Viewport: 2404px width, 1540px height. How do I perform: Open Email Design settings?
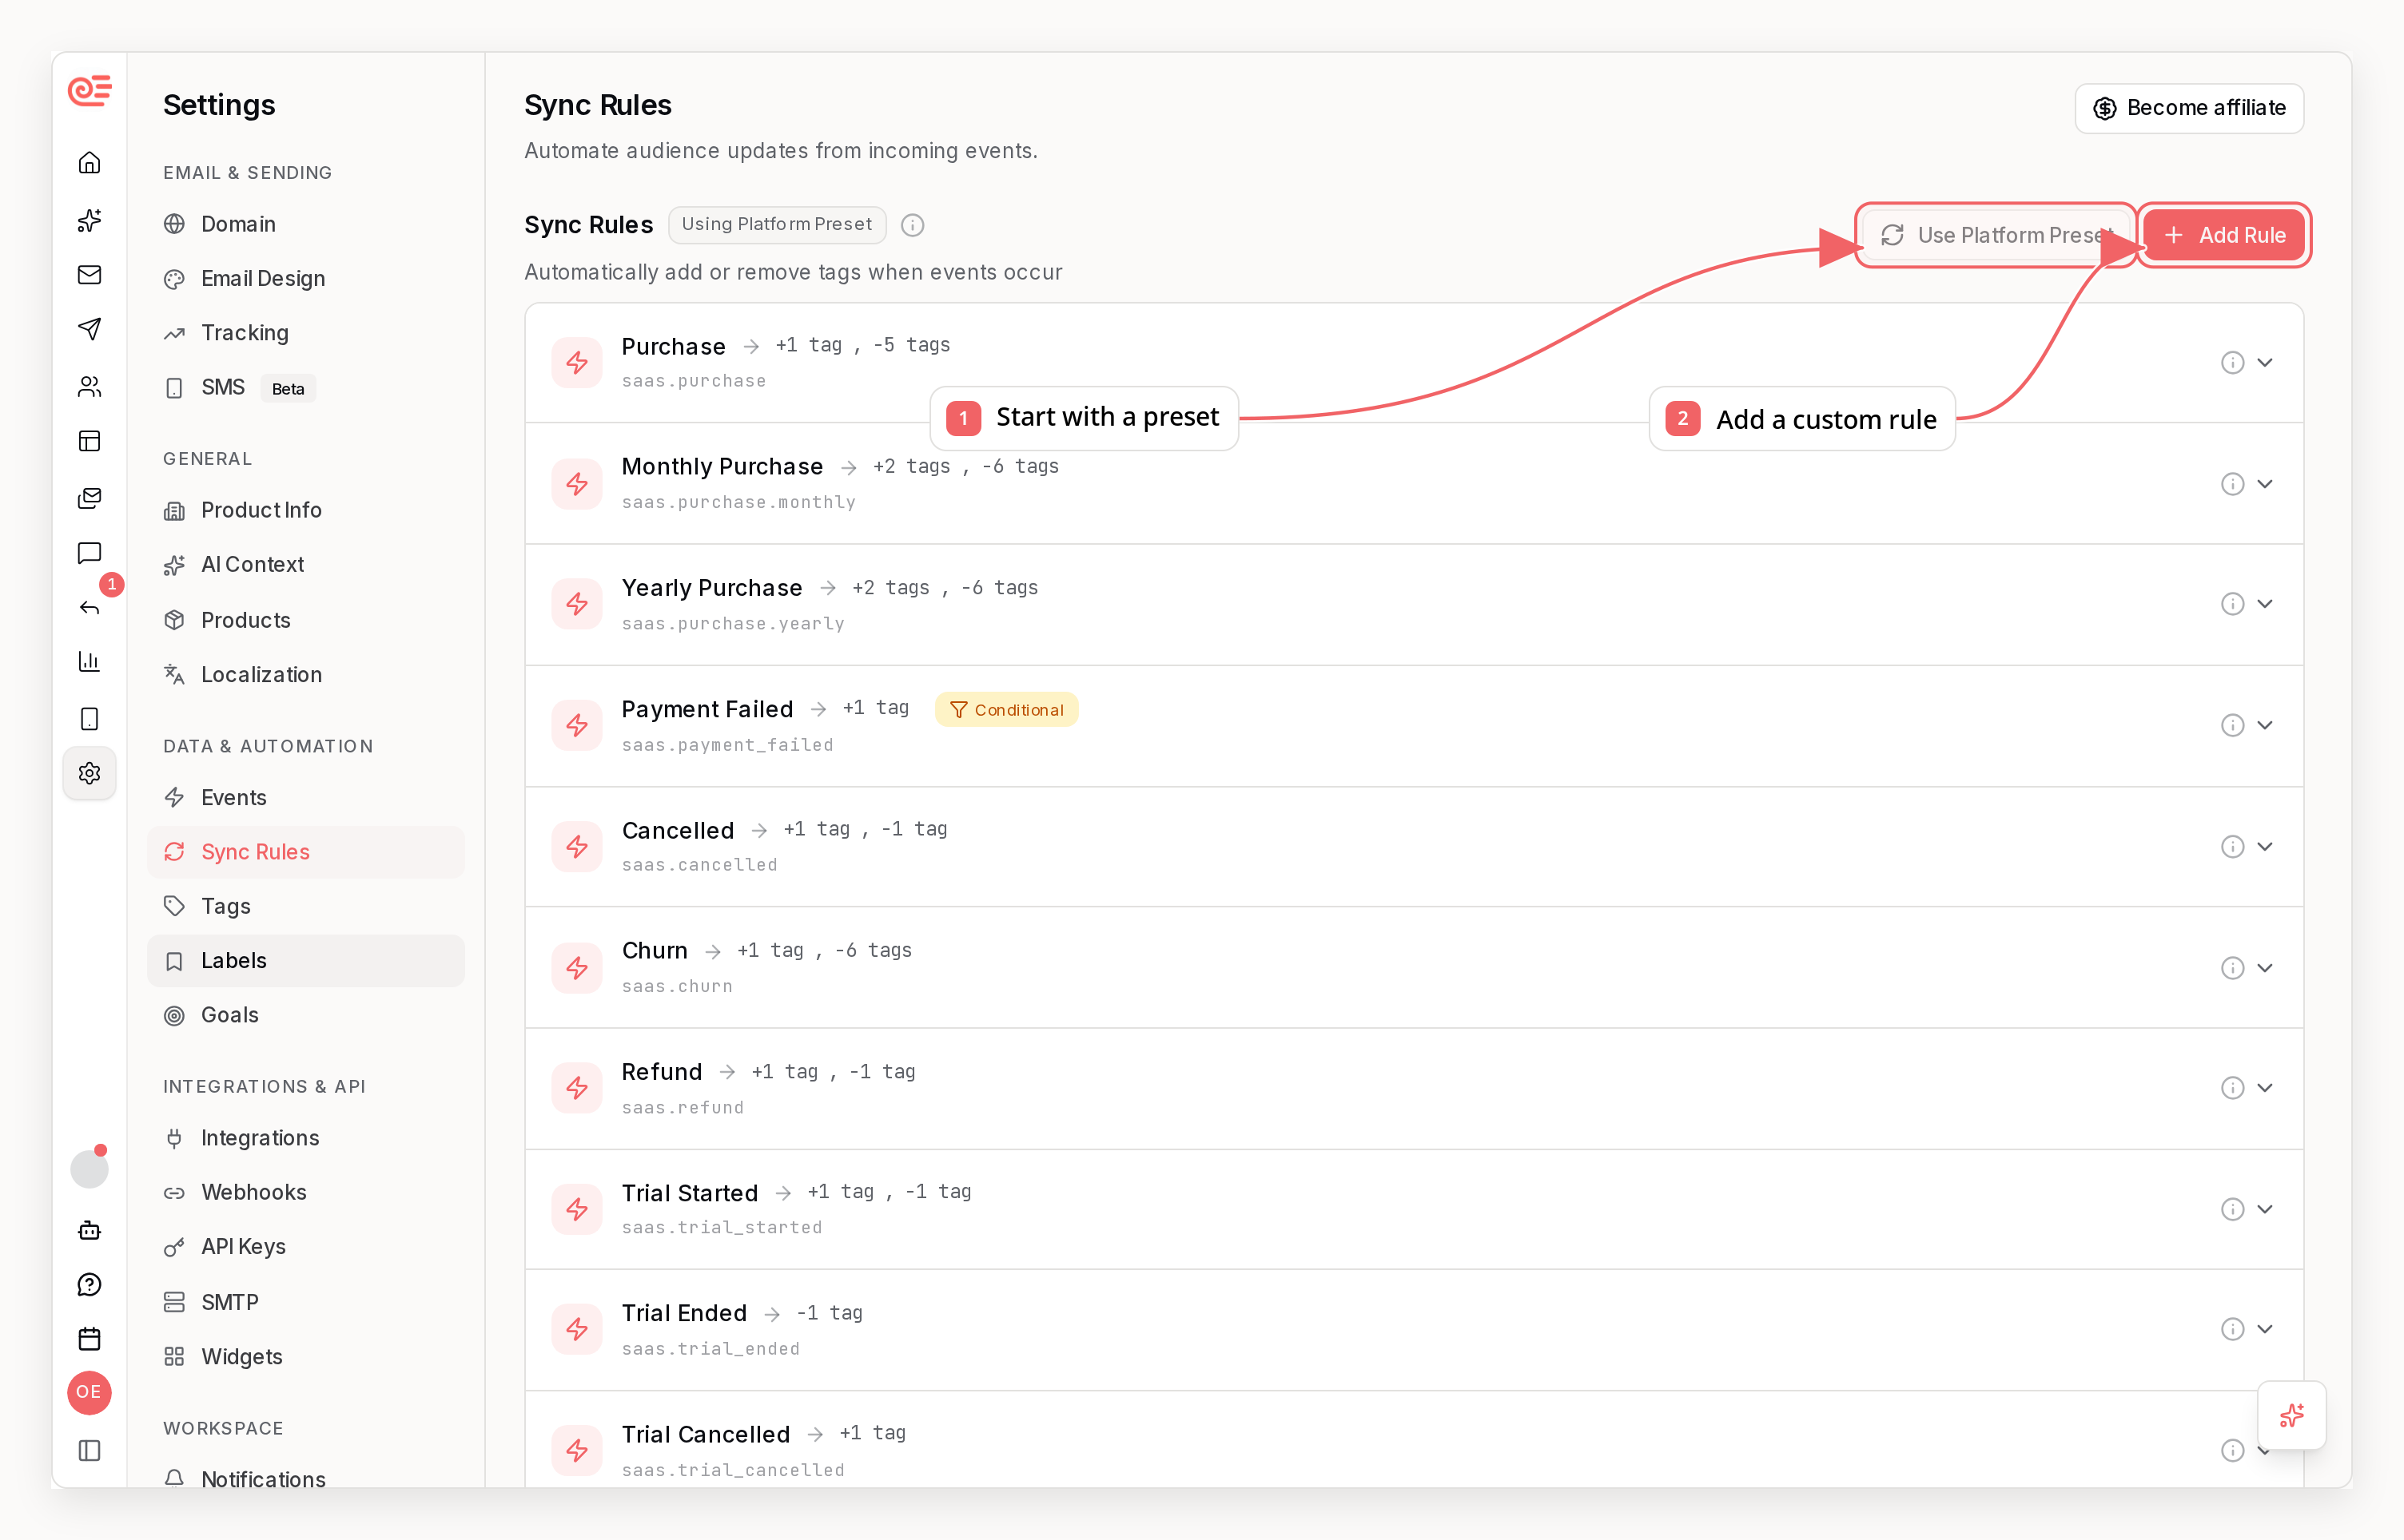click(x=306, y=278)
